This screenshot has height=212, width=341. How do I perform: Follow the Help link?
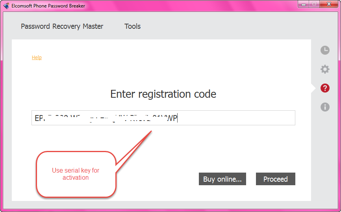pyautogui.click(x=37, y=57)
